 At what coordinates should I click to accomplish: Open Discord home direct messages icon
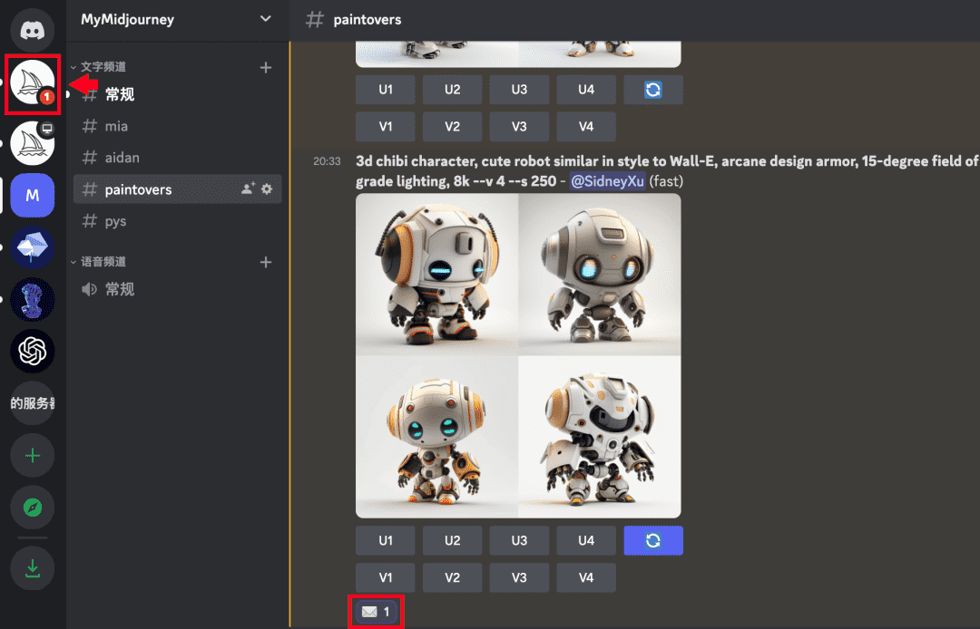[33, 30]
